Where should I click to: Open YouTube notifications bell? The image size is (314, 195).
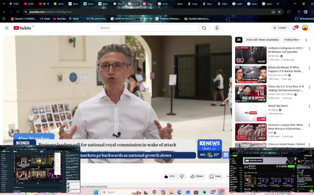click(x=294, y=28)
